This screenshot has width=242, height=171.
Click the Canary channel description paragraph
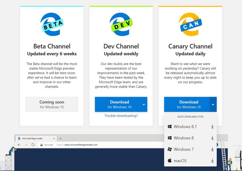point(191,73)
